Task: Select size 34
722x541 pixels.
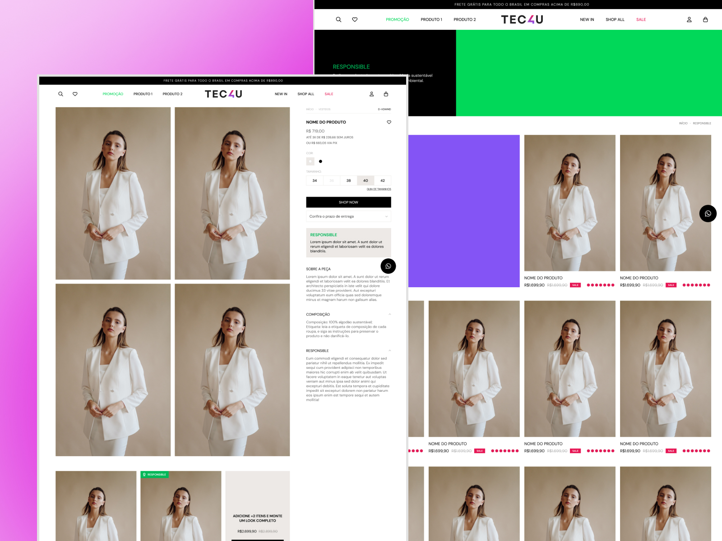Action: click(315, 180)
